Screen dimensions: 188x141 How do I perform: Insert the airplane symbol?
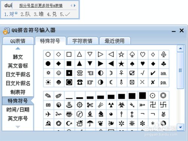pyautogui.click(x=48, y=114)
